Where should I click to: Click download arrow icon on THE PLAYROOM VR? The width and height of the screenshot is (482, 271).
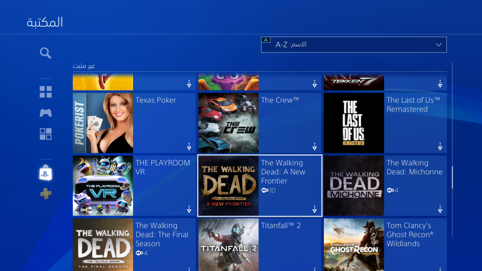click(189, 209)
